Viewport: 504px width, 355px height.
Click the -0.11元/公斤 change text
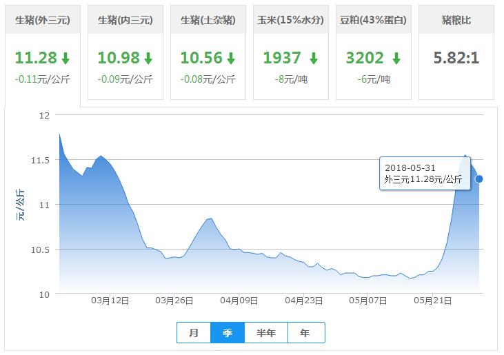click(42, 79)
